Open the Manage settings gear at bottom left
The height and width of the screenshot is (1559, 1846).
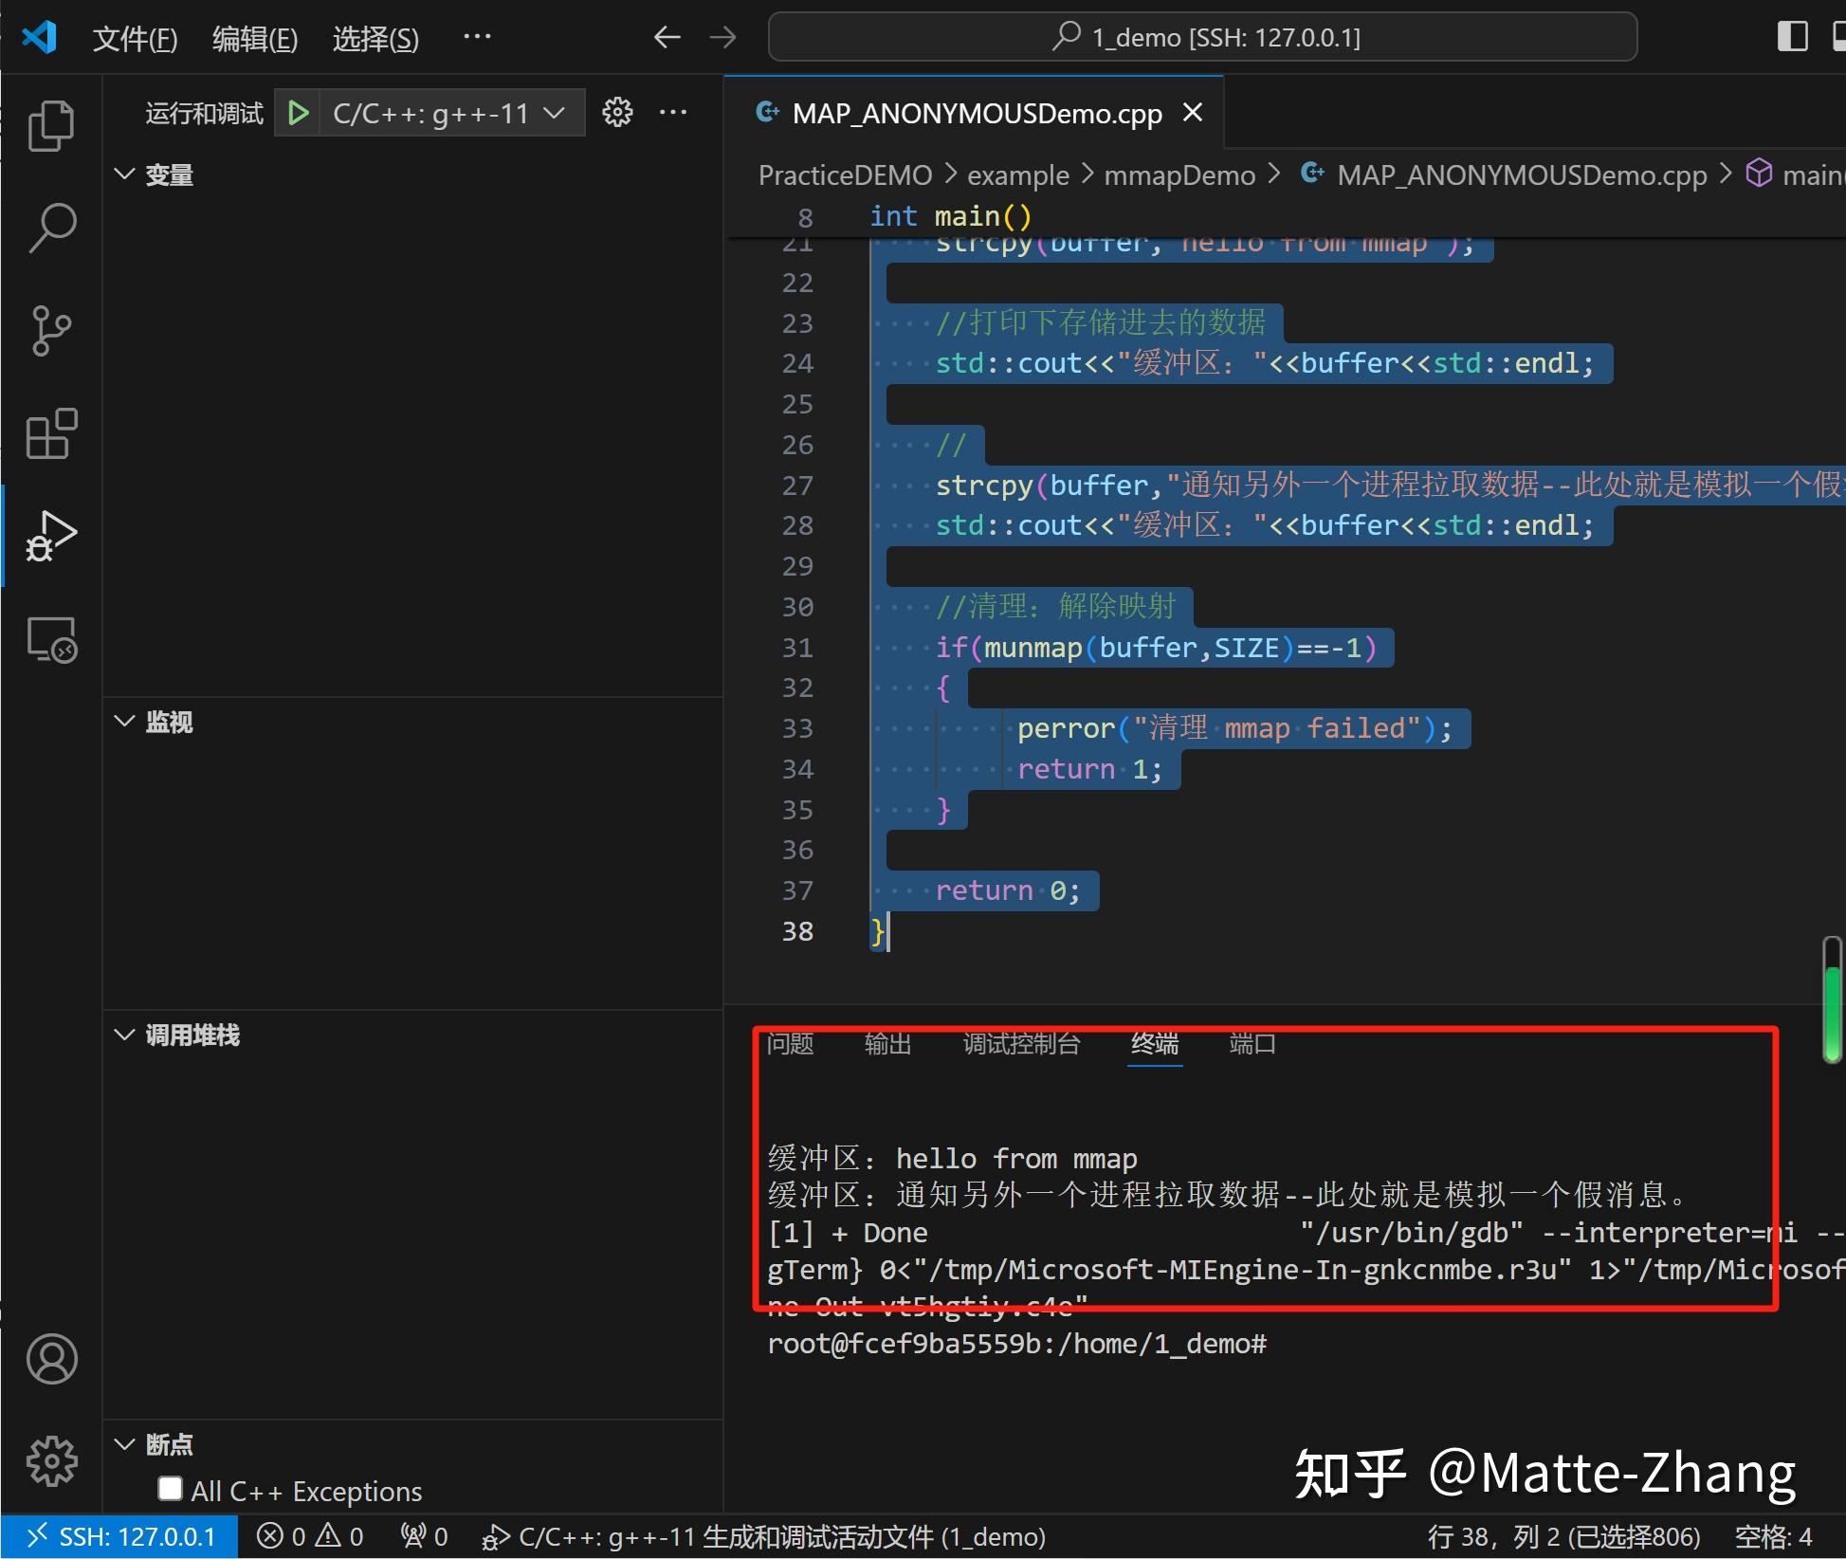pyautogui.click(x=51, y=1461)
